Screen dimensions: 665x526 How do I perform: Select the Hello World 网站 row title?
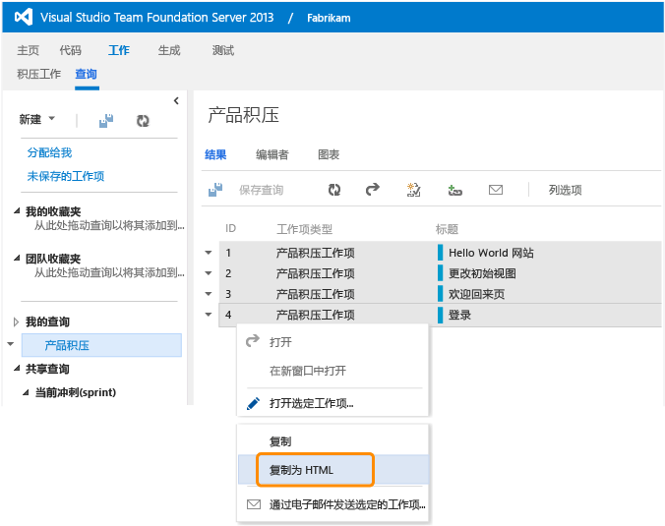pyautogui.click(x=491, y=253)
